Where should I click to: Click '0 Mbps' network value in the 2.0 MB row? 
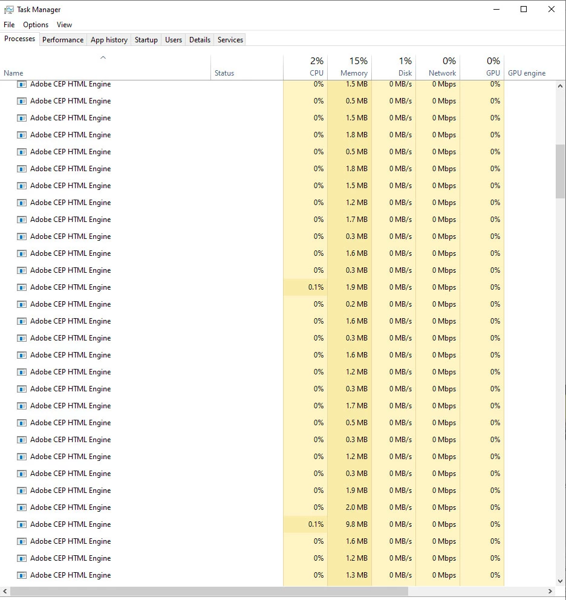point(444,507)
